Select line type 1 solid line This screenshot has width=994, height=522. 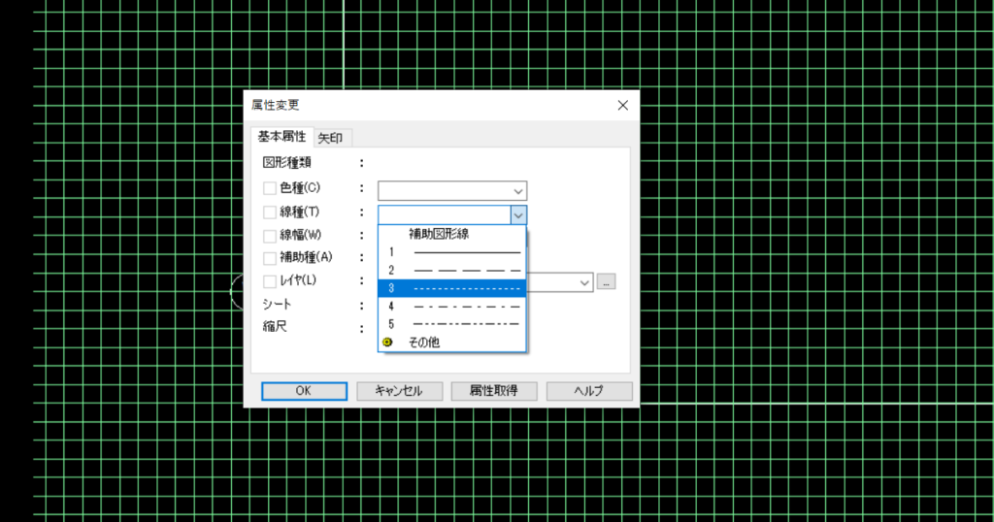(452, 251)
